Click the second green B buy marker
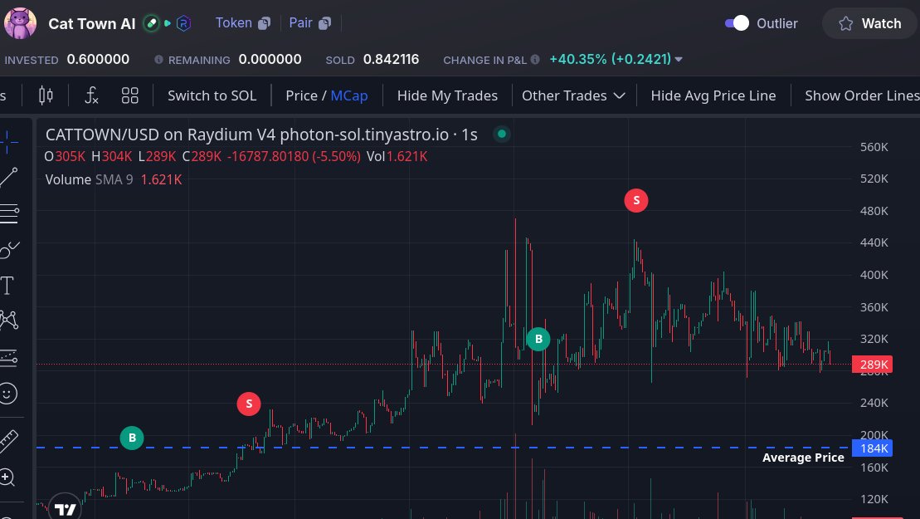Viewport: 920px width, 519px height. (x=538, y=339)
